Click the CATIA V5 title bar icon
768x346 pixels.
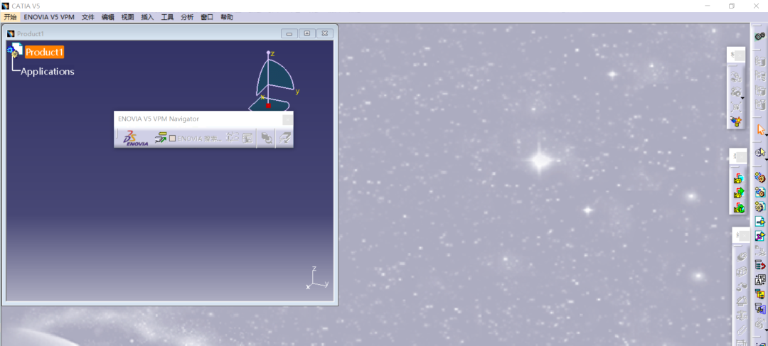point(6,6)
